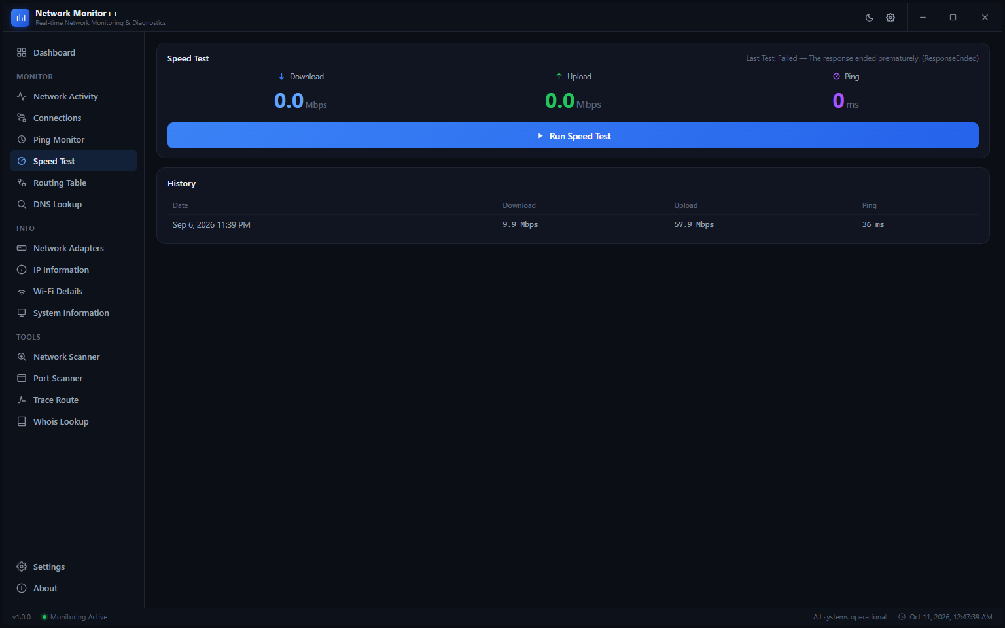This screenshot has height=628, width=1005.
Task: Go to the Dashboard page
Action: 73,52
